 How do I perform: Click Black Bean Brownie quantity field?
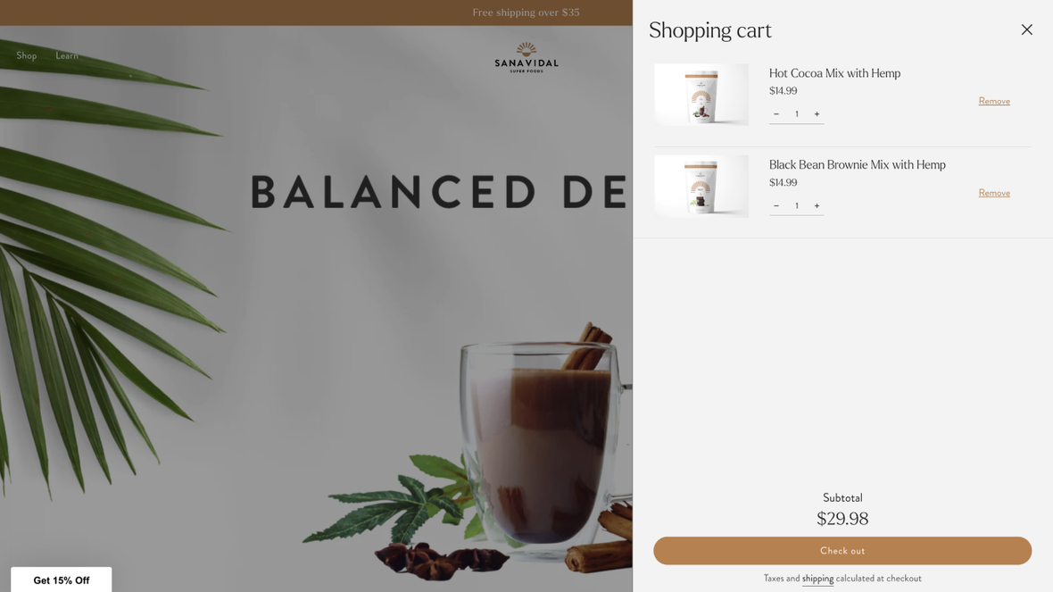point(797,205)
